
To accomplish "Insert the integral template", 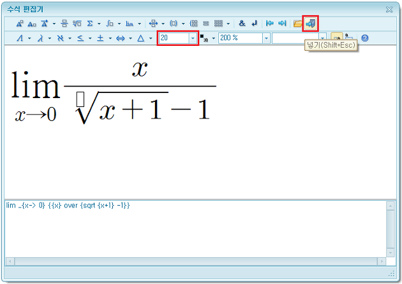I will click(x=110, y=24).
